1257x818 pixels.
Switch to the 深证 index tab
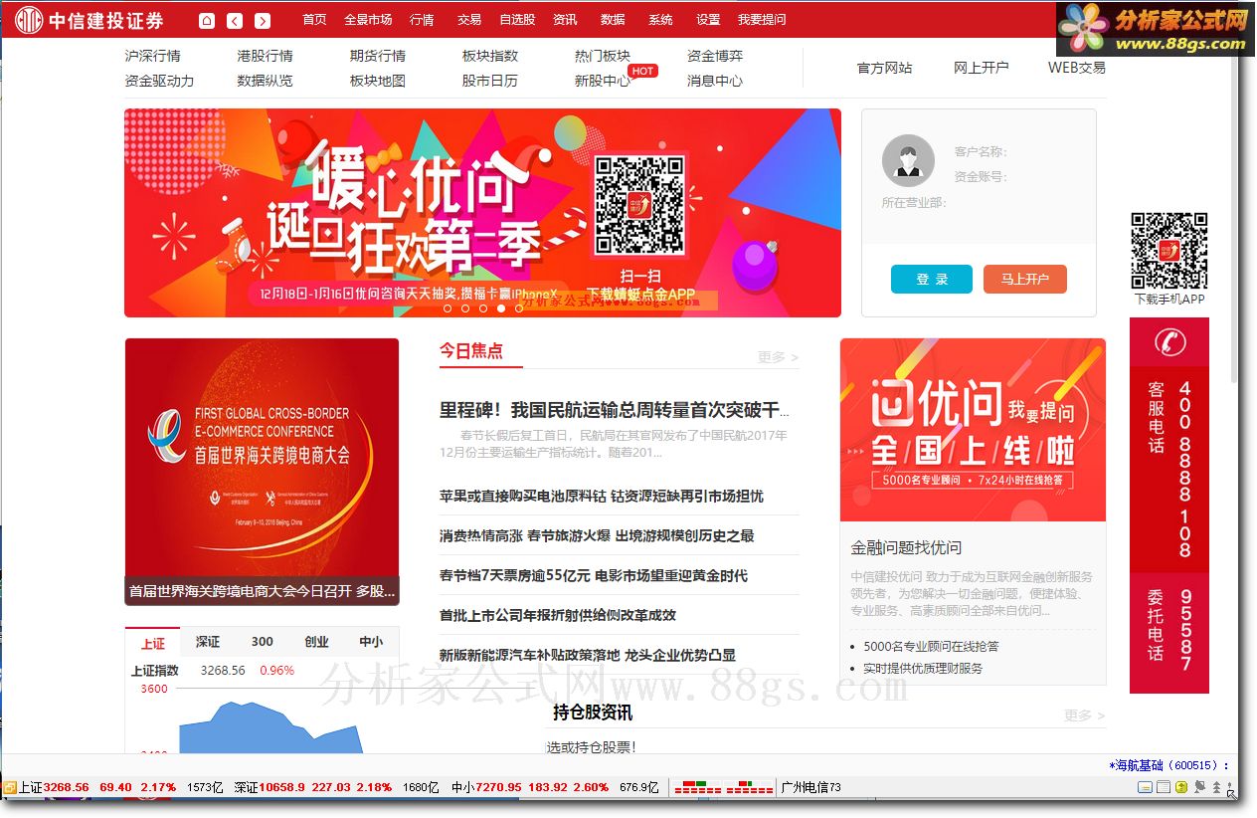pos(207,642)
